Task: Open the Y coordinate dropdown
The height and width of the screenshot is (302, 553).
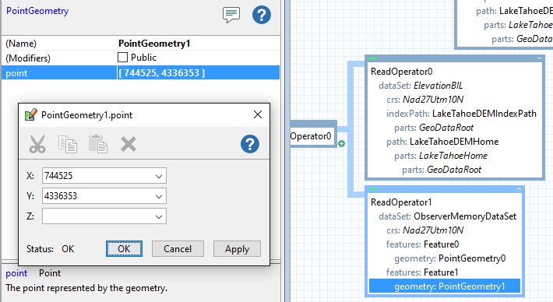Action: coord(159,196)
